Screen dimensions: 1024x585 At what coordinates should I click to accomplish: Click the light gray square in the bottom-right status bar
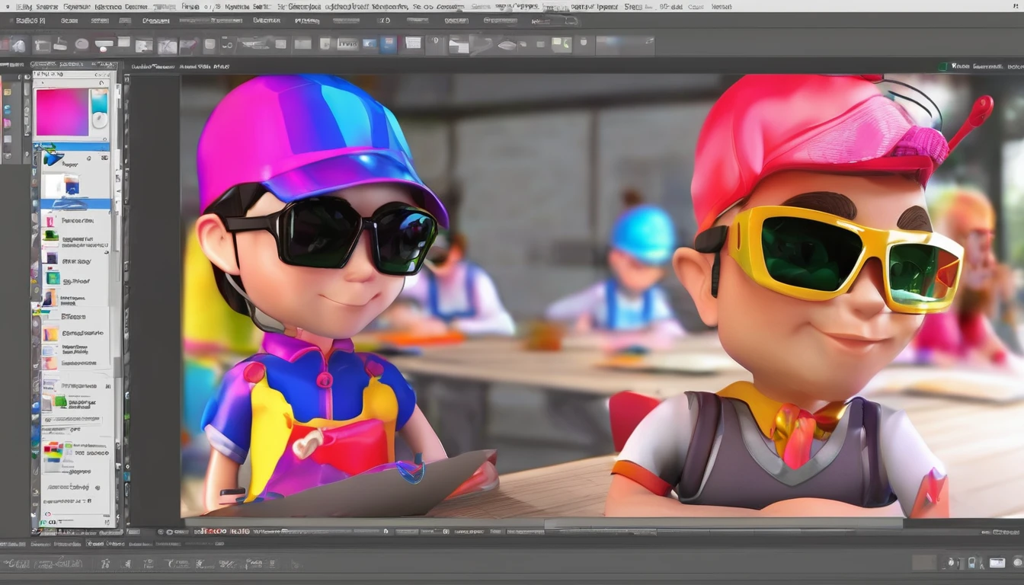pos(924,562)
